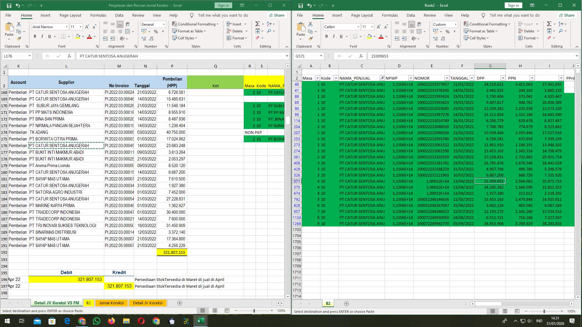Click the AutoSum icon

click(257, 24)
